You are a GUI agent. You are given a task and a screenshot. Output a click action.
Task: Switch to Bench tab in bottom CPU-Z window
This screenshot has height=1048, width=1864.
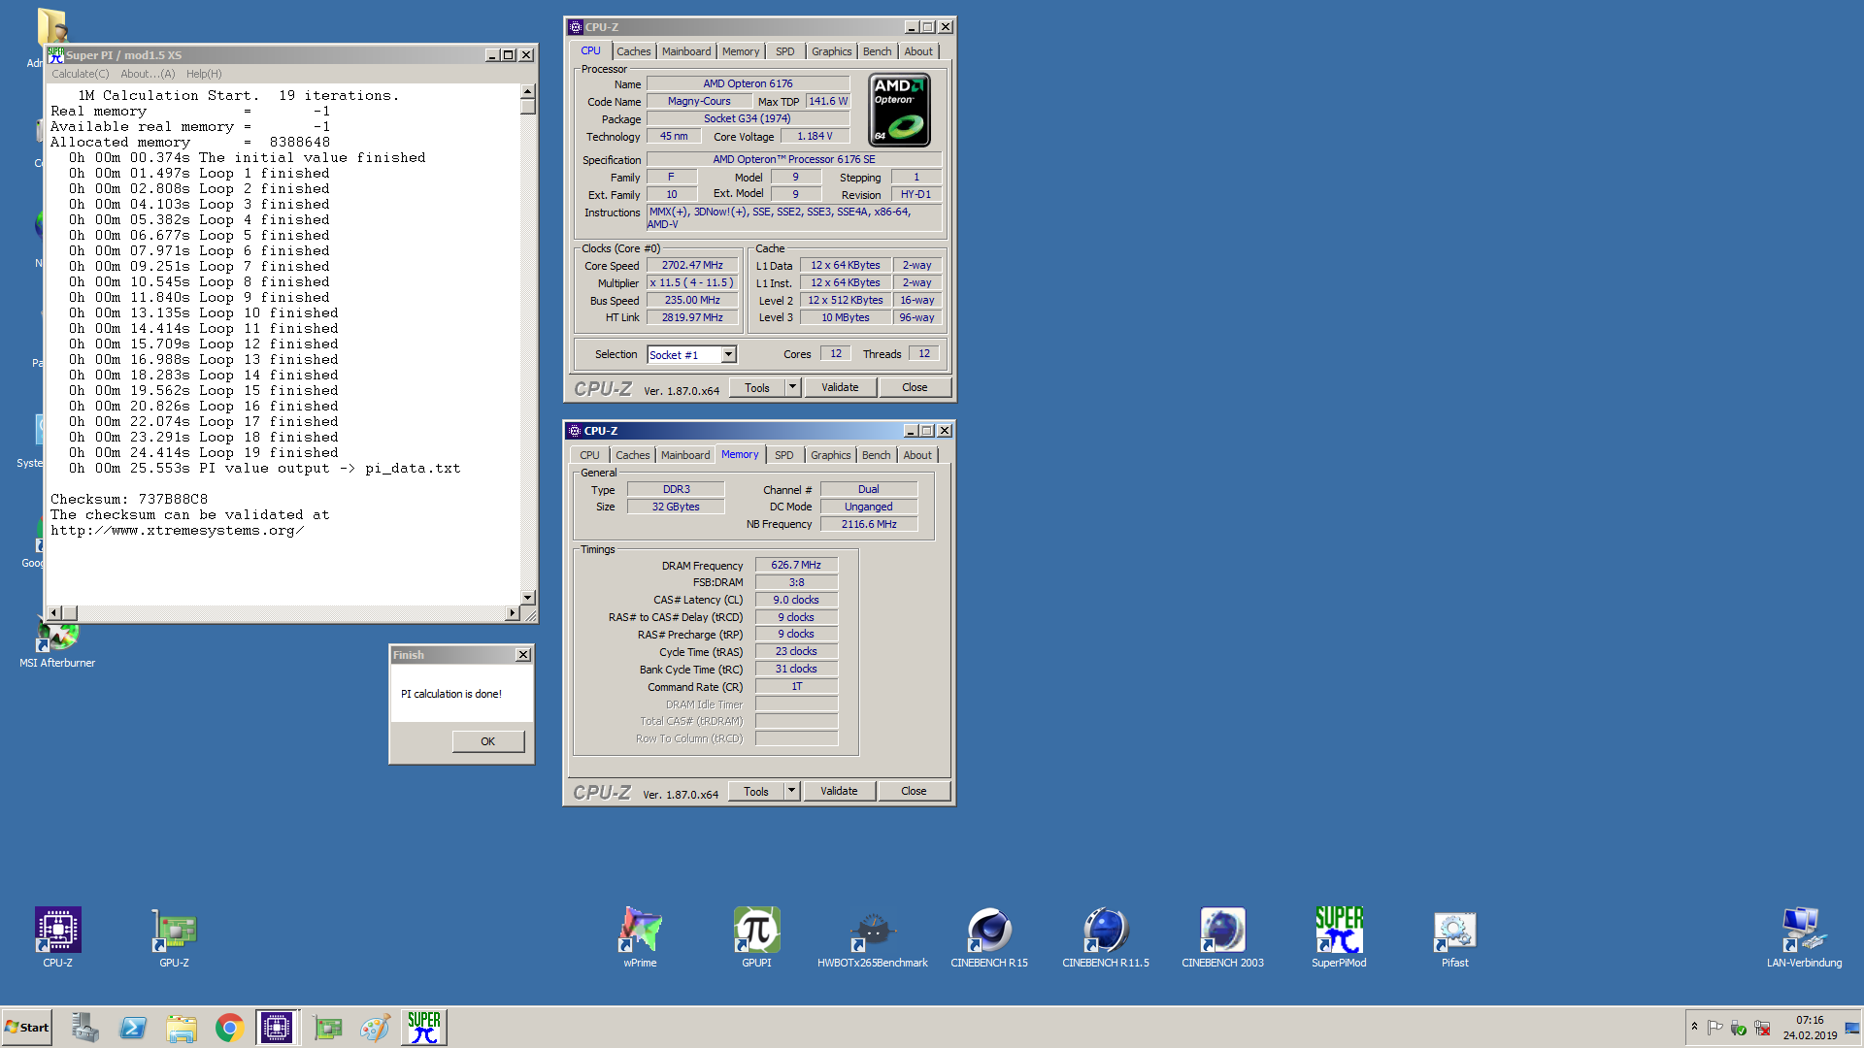pos(876,455)
